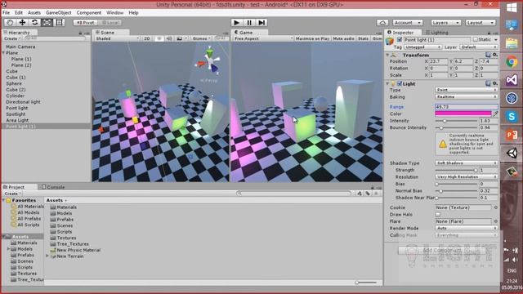Viewport: 523px width, 294px height.
Task: Toggle scene lighting sun icon in Scene view
Action: (x=159, y=38)
